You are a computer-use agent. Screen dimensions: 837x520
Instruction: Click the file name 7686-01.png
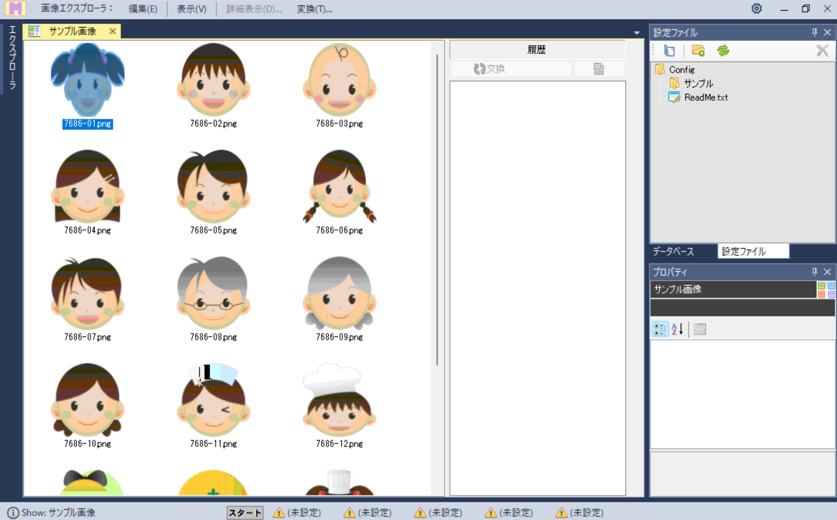click(x=87, y=124)
